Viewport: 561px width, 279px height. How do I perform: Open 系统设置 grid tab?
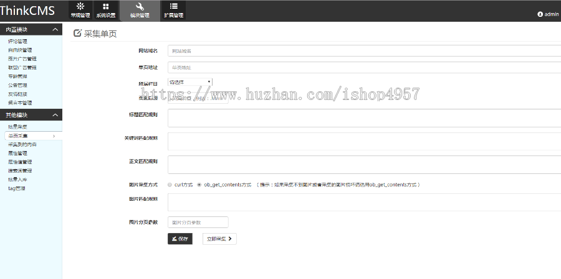105,11
